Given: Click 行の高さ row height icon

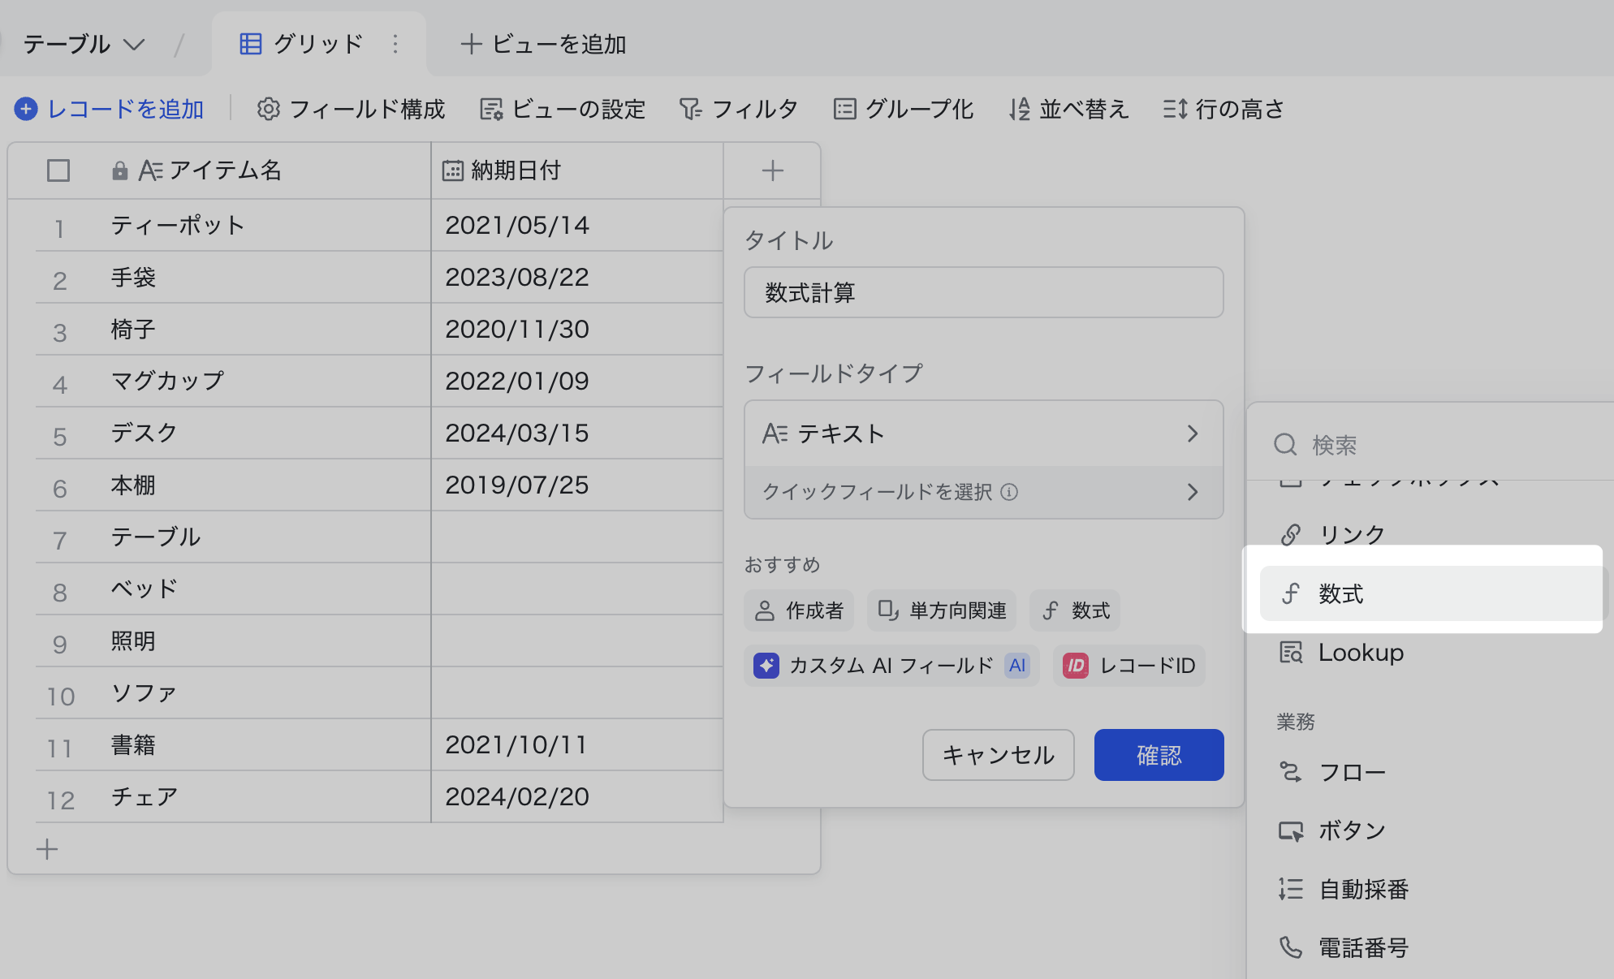Looking at the screenshot, I should (x=1175, y=109).
